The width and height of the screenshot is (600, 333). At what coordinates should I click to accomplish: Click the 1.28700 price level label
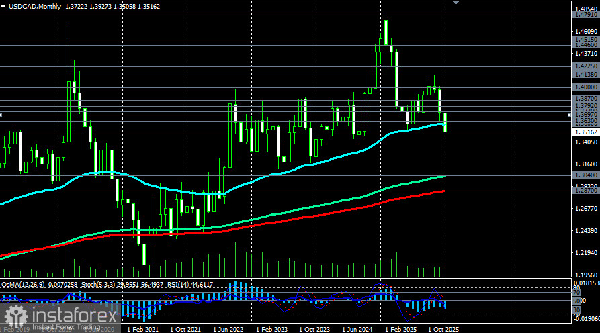[x=585, y=191]
